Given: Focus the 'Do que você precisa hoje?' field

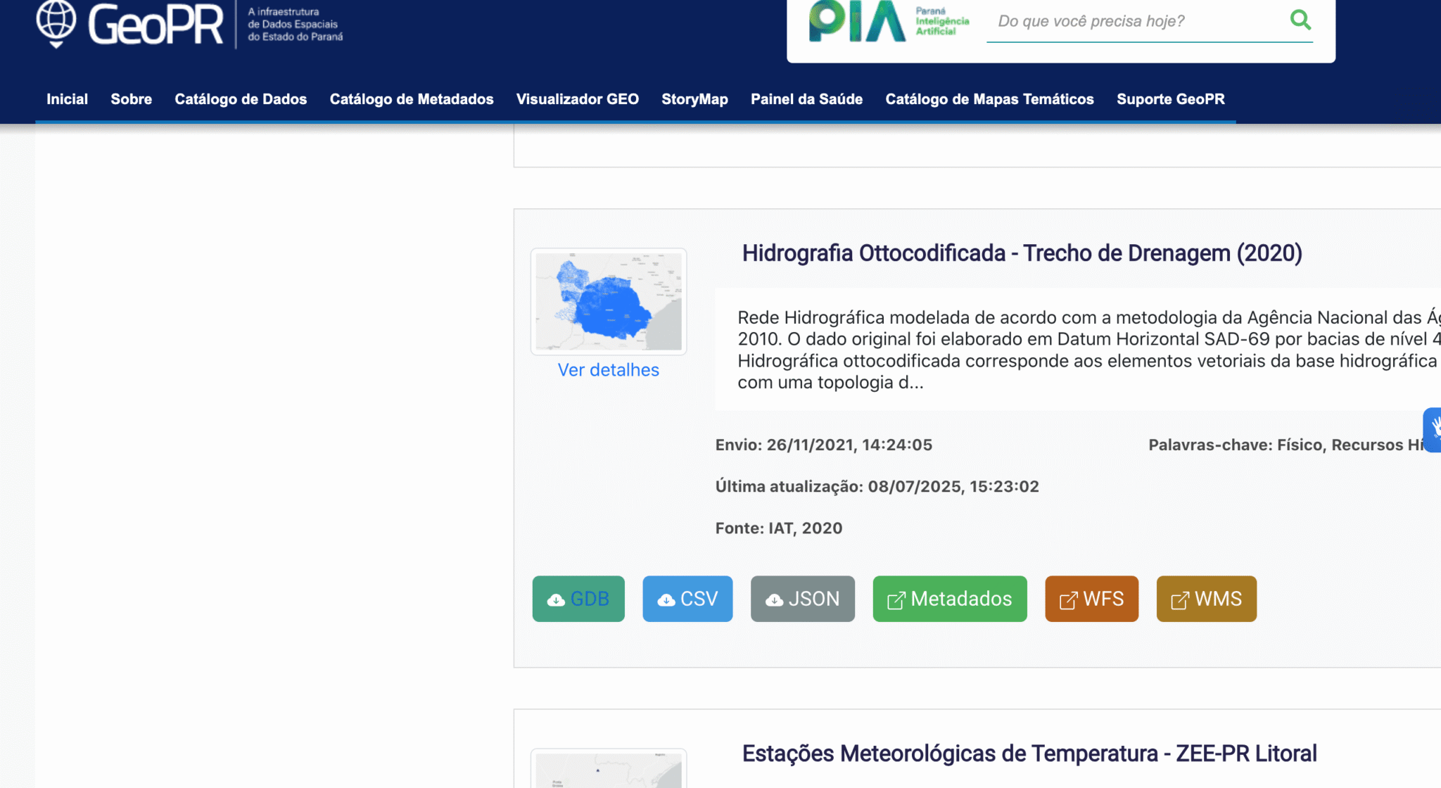Looking at the screenshot, I should (x=1136, y=21).
